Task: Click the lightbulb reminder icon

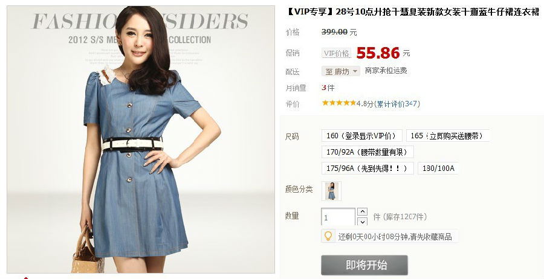Action: point(328,236)
